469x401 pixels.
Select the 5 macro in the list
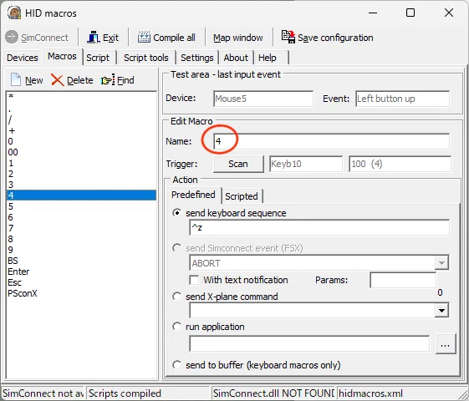(81, 206)
